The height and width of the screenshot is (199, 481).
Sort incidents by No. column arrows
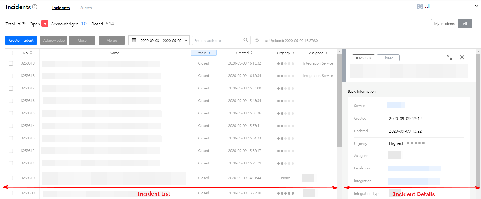(31, 53)
